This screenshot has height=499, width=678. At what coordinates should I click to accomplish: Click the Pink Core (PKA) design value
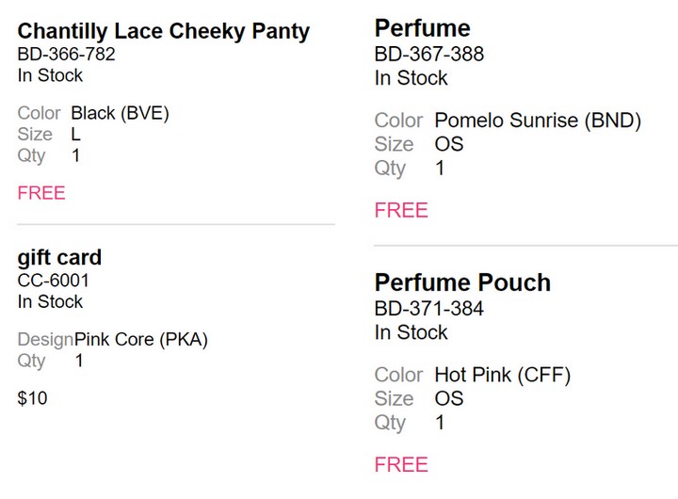coord(141,340)
